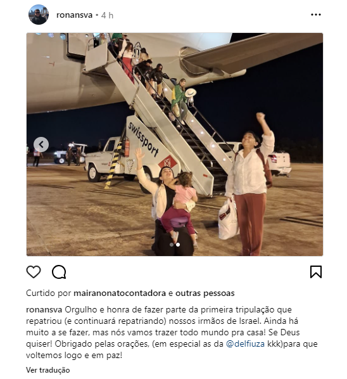This screenshot has height=379, width=347.
Task: Open ronansva username in the post header
Action: point(74,15)
